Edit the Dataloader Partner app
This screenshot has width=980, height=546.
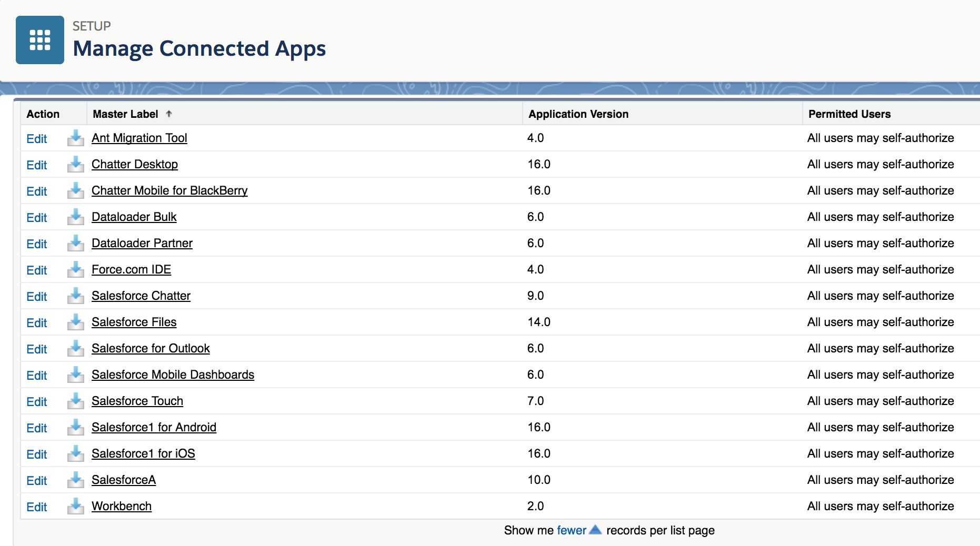coord(37,244)
